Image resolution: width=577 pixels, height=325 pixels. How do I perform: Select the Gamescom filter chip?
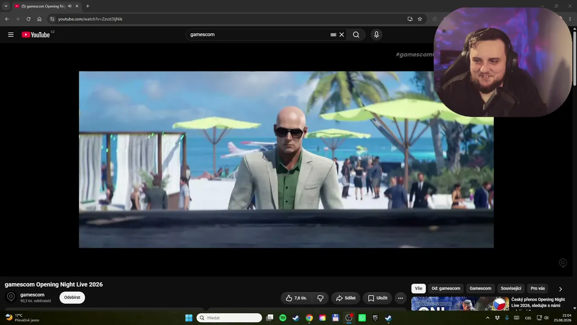481,288
